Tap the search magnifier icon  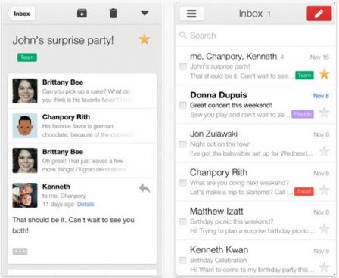click(183, 35)
